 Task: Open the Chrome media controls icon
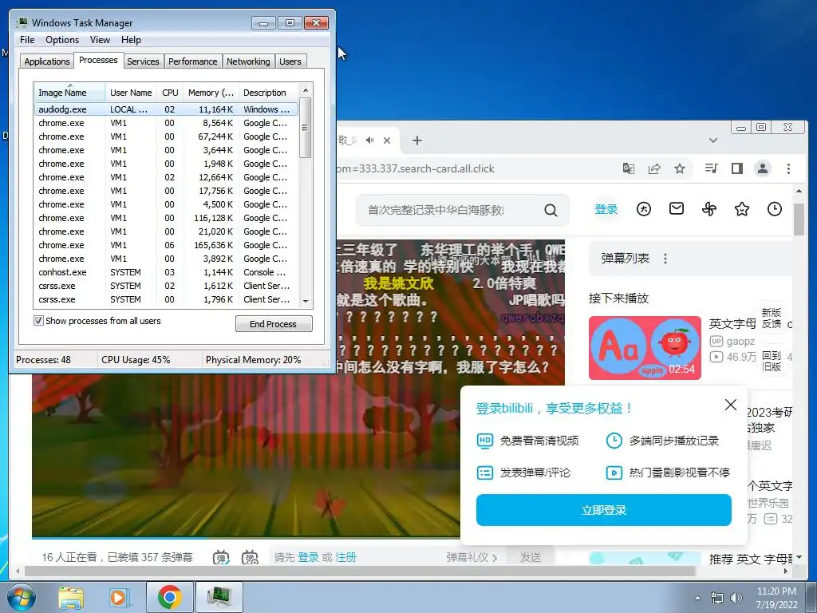tap(711, 168)
